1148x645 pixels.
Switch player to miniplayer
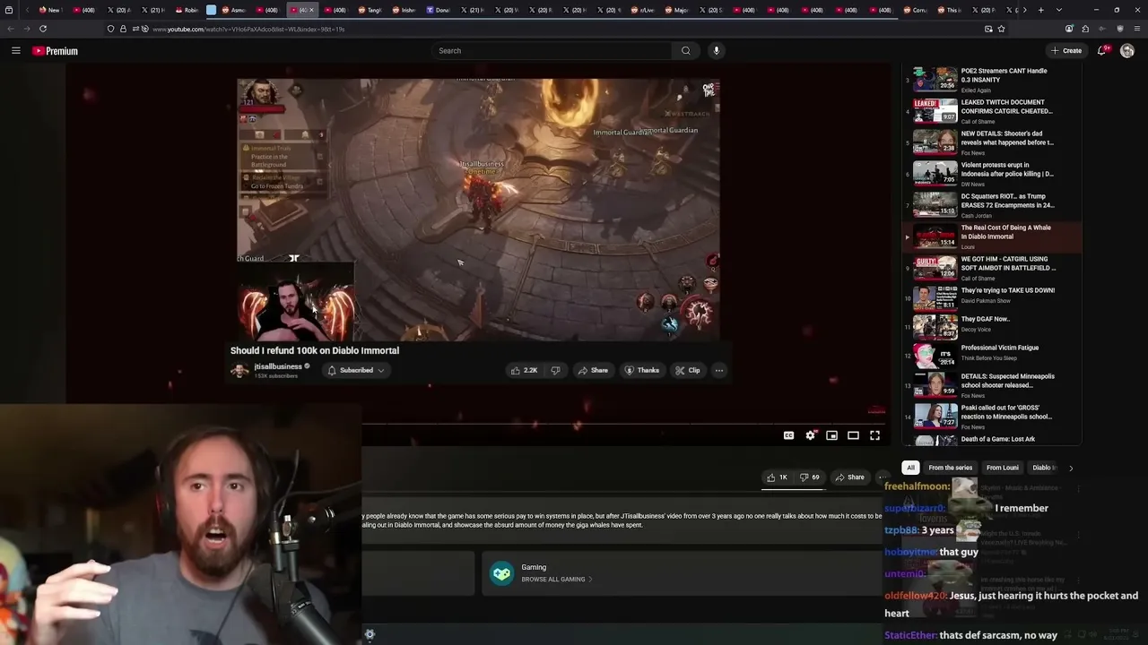pyautogui.click(x=831, y=435)
